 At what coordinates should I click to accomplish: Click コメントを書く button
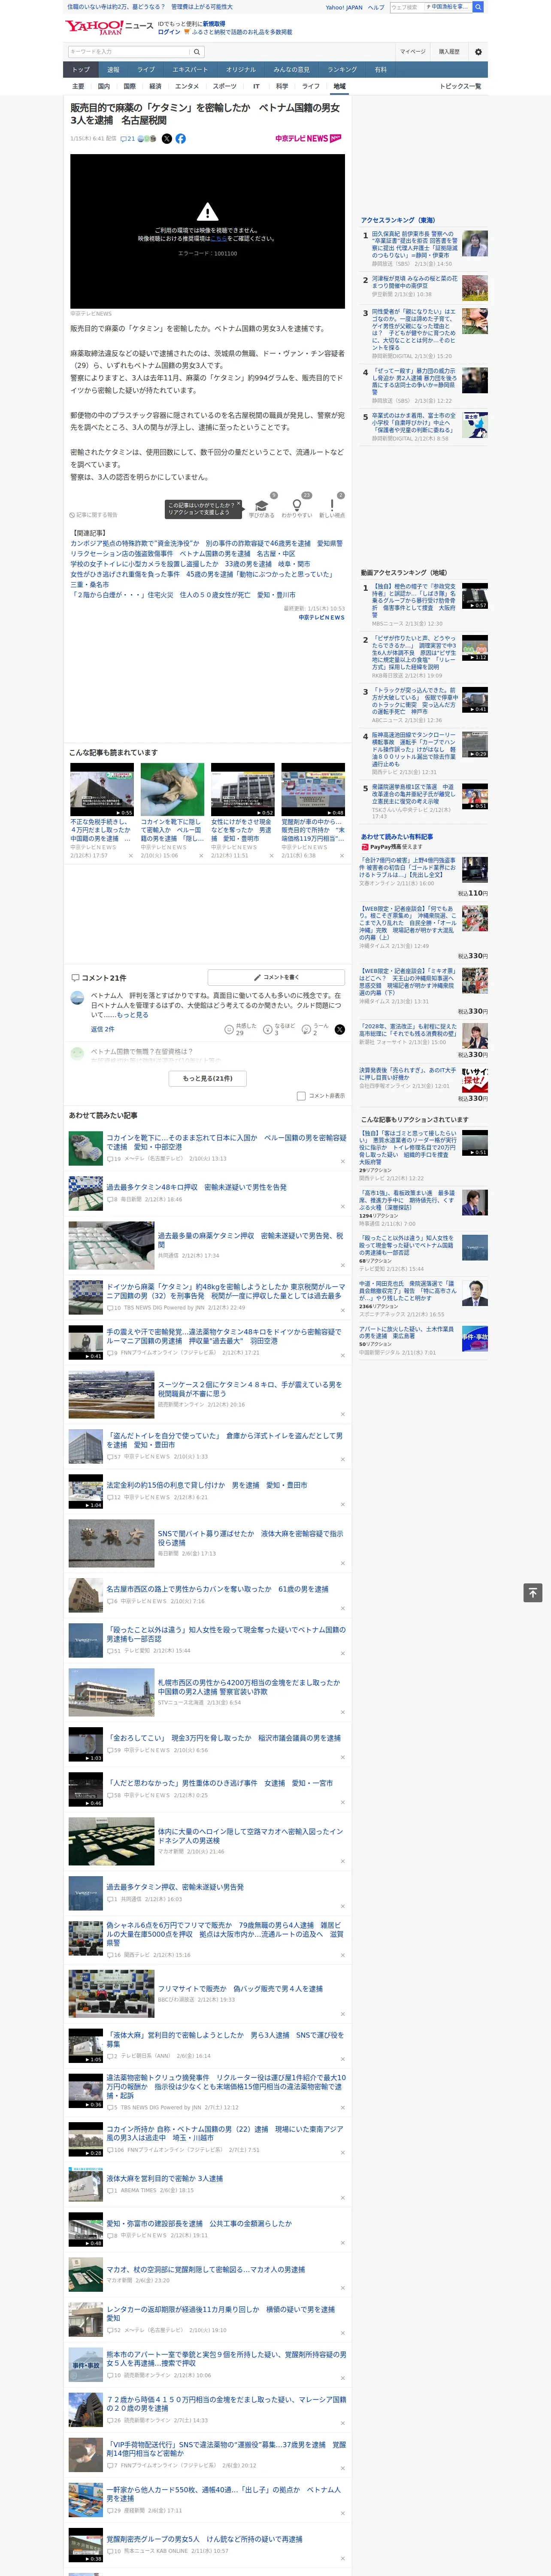tap(276, 977)
